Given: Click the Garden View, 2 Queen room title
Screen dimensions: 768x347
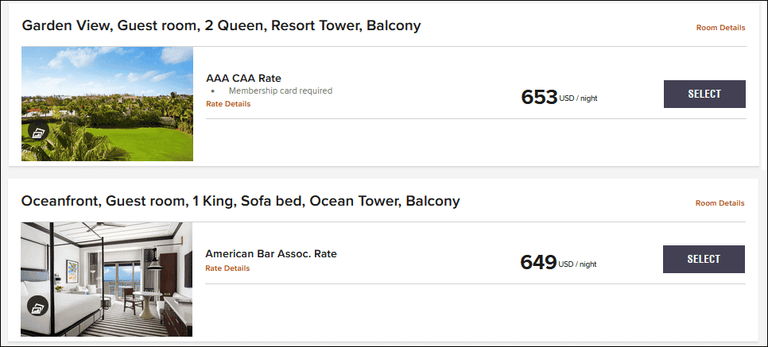Looking at the screenshot, I should pos(221,25).
